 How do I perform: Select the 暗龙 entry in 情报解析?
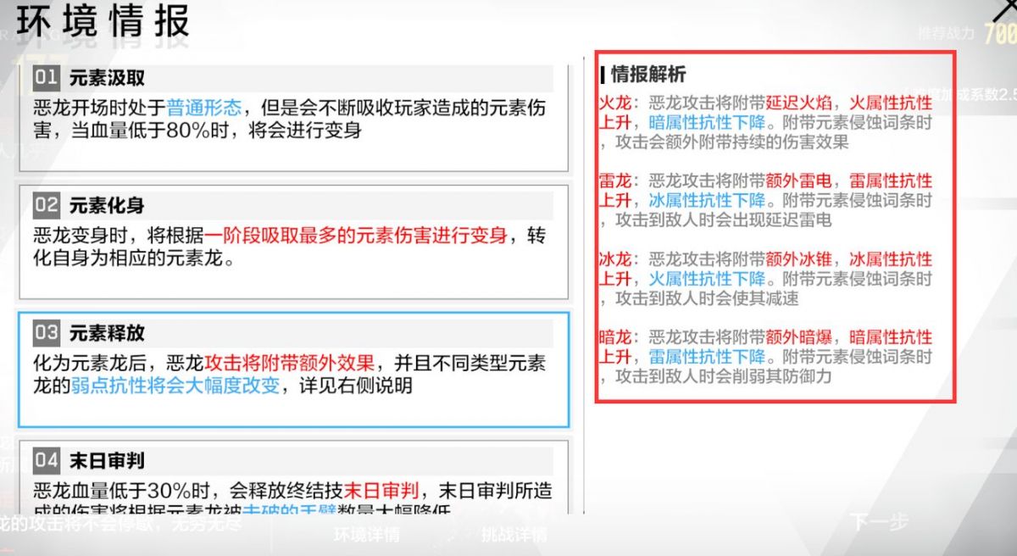click(615, 337)
